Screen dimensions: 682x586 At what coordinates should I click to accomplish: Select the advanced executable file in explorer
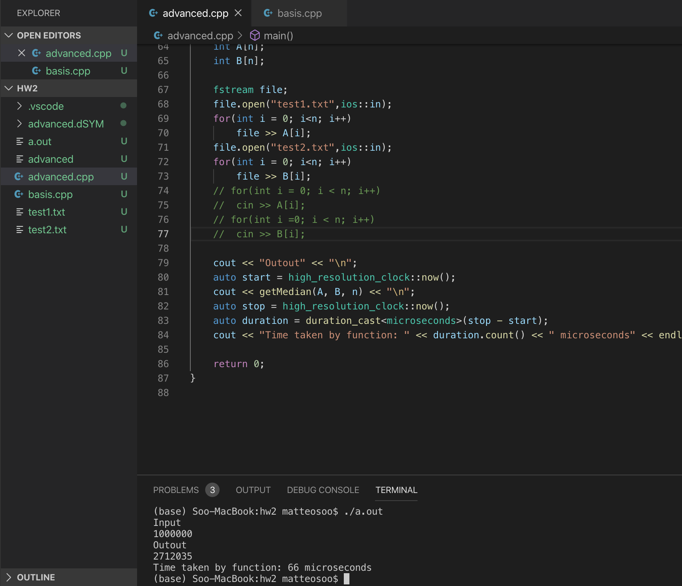coord(50,159)
